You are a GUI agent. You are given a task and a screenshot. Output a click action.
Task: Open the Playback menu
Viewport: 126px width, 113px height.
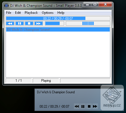(x=31, y=13)
